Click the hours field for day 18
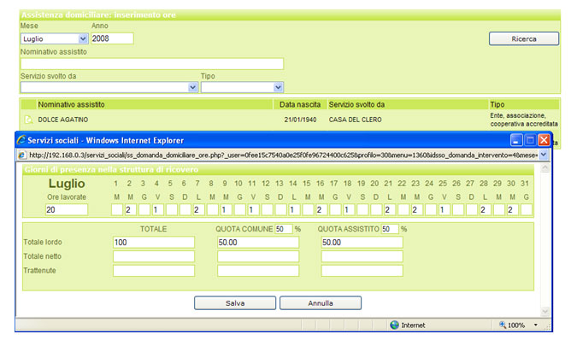571x340 pixels. (349, 209)
